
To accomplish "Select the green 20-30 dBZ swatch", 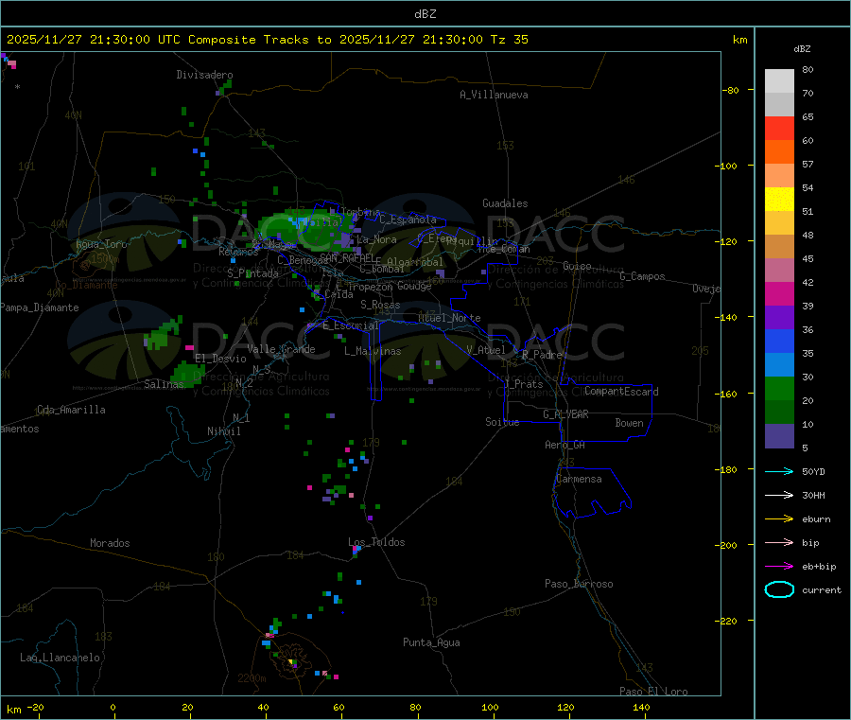I will click(779, 388).
